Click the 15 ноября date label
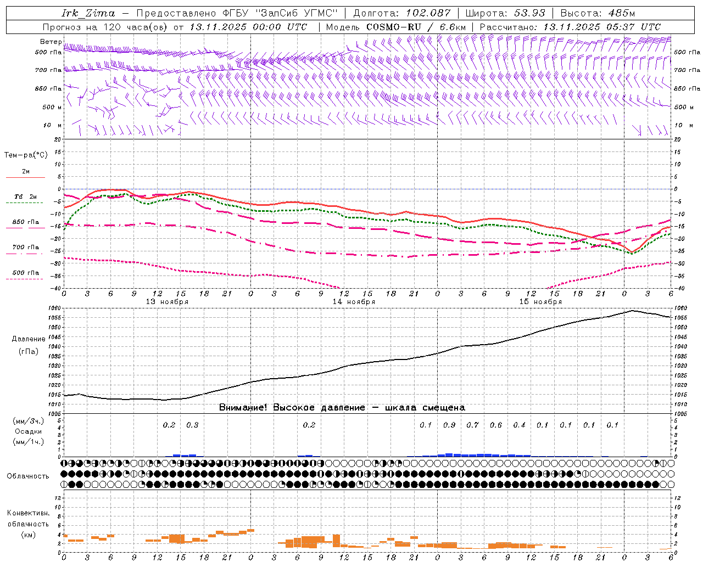Screen dimensions: 703x562 540,301
